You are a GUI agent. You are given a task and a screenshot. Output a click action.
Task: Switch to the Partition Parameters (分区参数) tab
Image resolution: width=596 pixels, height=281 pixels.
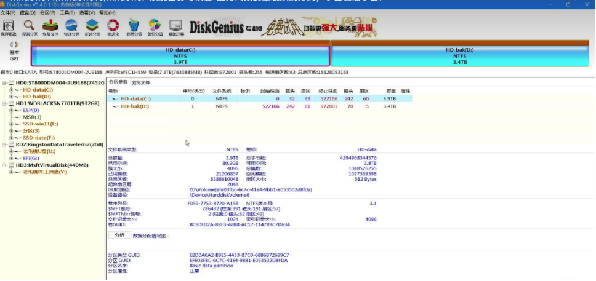119,82
